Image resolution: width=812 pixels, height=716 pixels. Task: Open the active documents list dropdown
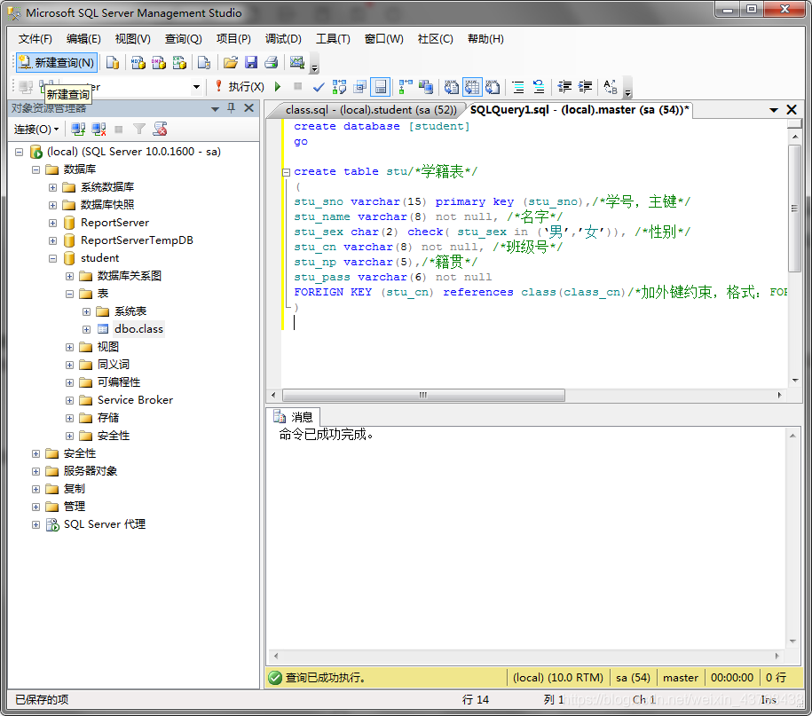[x=774, y=110]
